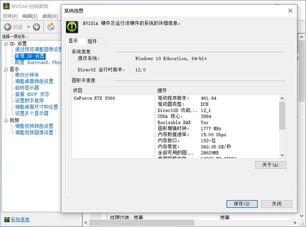Click the NVIDIA Control Panel title icon
Viewport: 306px width, 227px height.
click(6, 6)
